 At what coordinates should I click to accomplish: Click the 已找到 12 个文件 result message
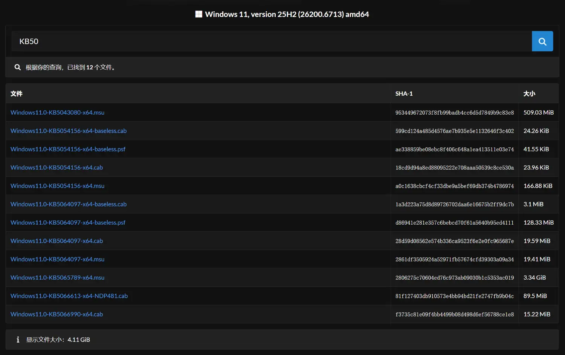coord(70,67)
